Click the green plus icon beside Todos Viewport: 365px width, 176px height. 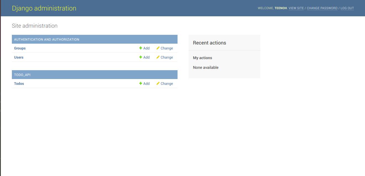click(x=141, y=83)
